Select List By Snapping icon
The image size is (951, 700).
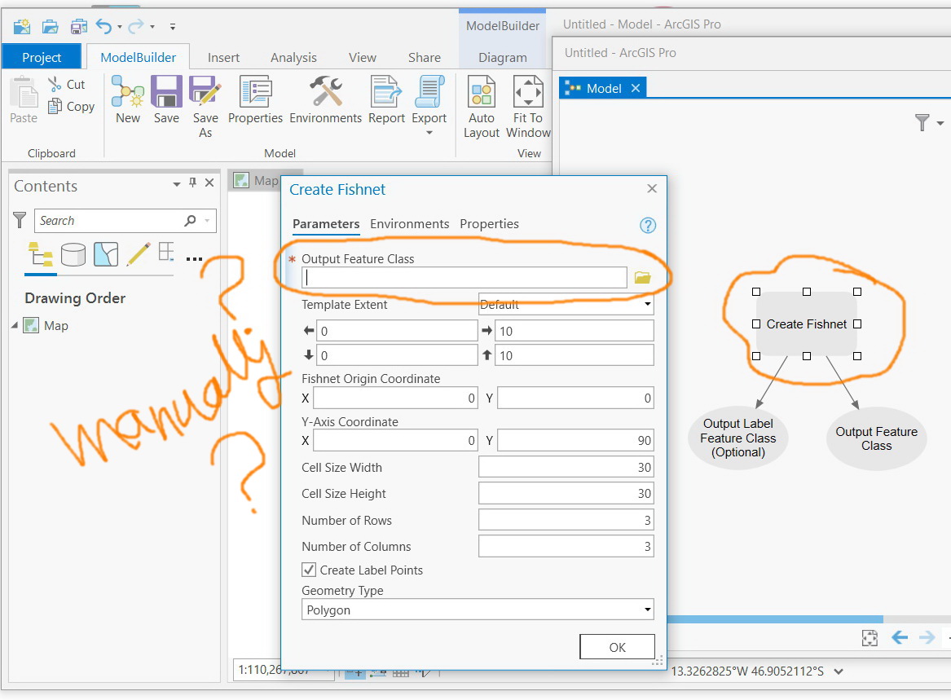pyautogui.click(x=166, y=252)
